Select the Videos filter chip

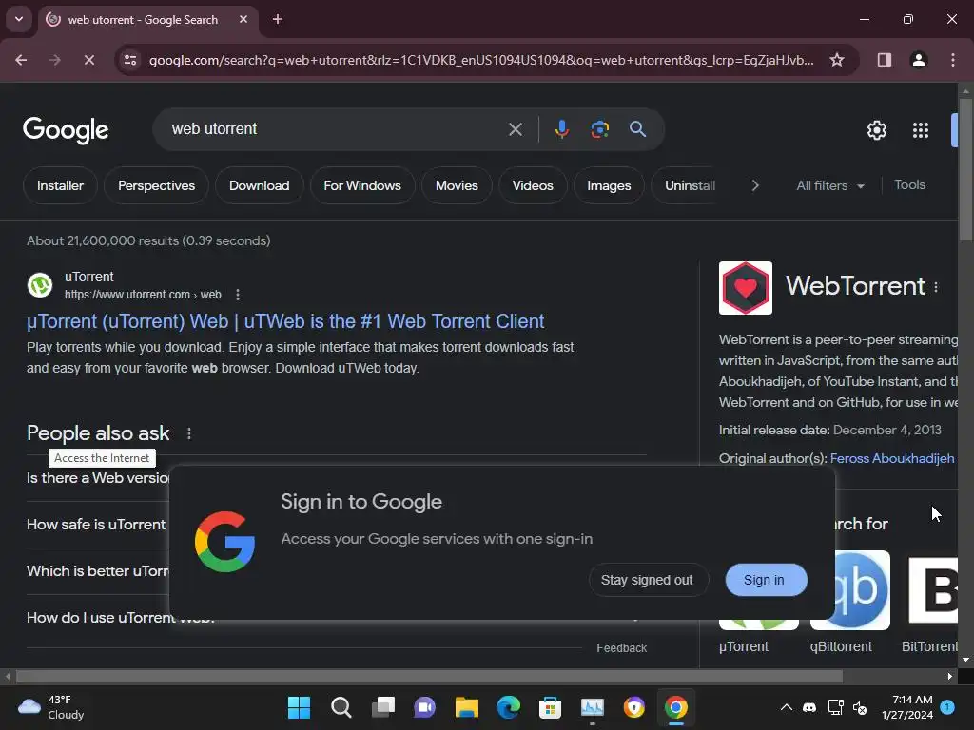(x=533, y=185)
